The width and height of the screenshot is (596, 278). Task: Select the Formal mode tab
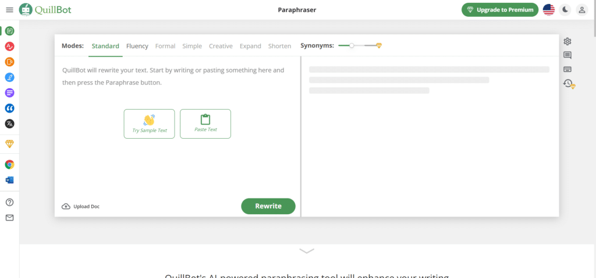[165, 46]
